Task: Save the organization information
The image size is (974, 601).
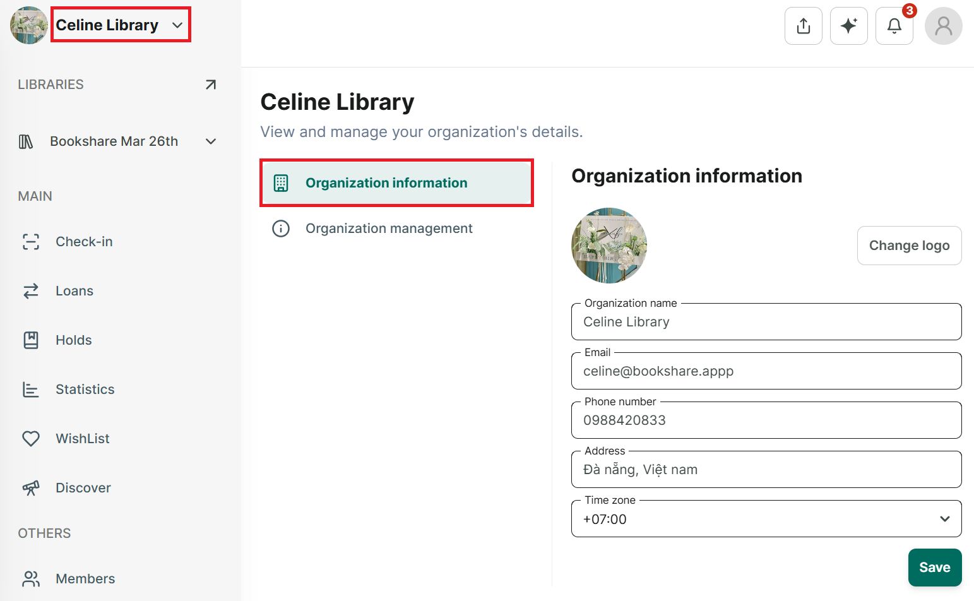Action: click(x=934, y=568)
